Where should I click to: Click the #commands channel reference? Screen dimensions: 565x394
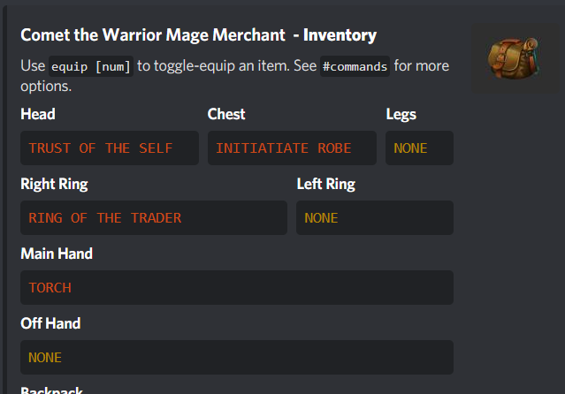tap(355, 66)
